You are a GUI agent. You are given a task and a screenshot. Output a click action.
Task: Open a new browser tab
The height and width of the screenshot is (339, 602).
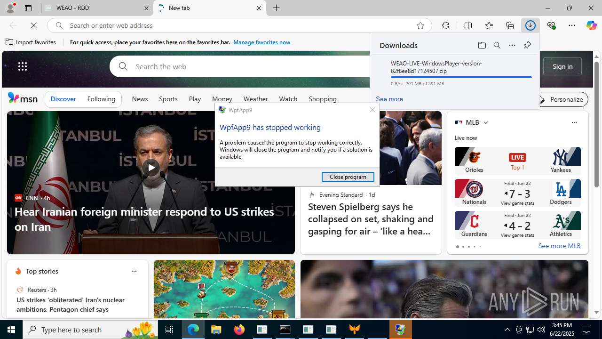click(277, 8)
